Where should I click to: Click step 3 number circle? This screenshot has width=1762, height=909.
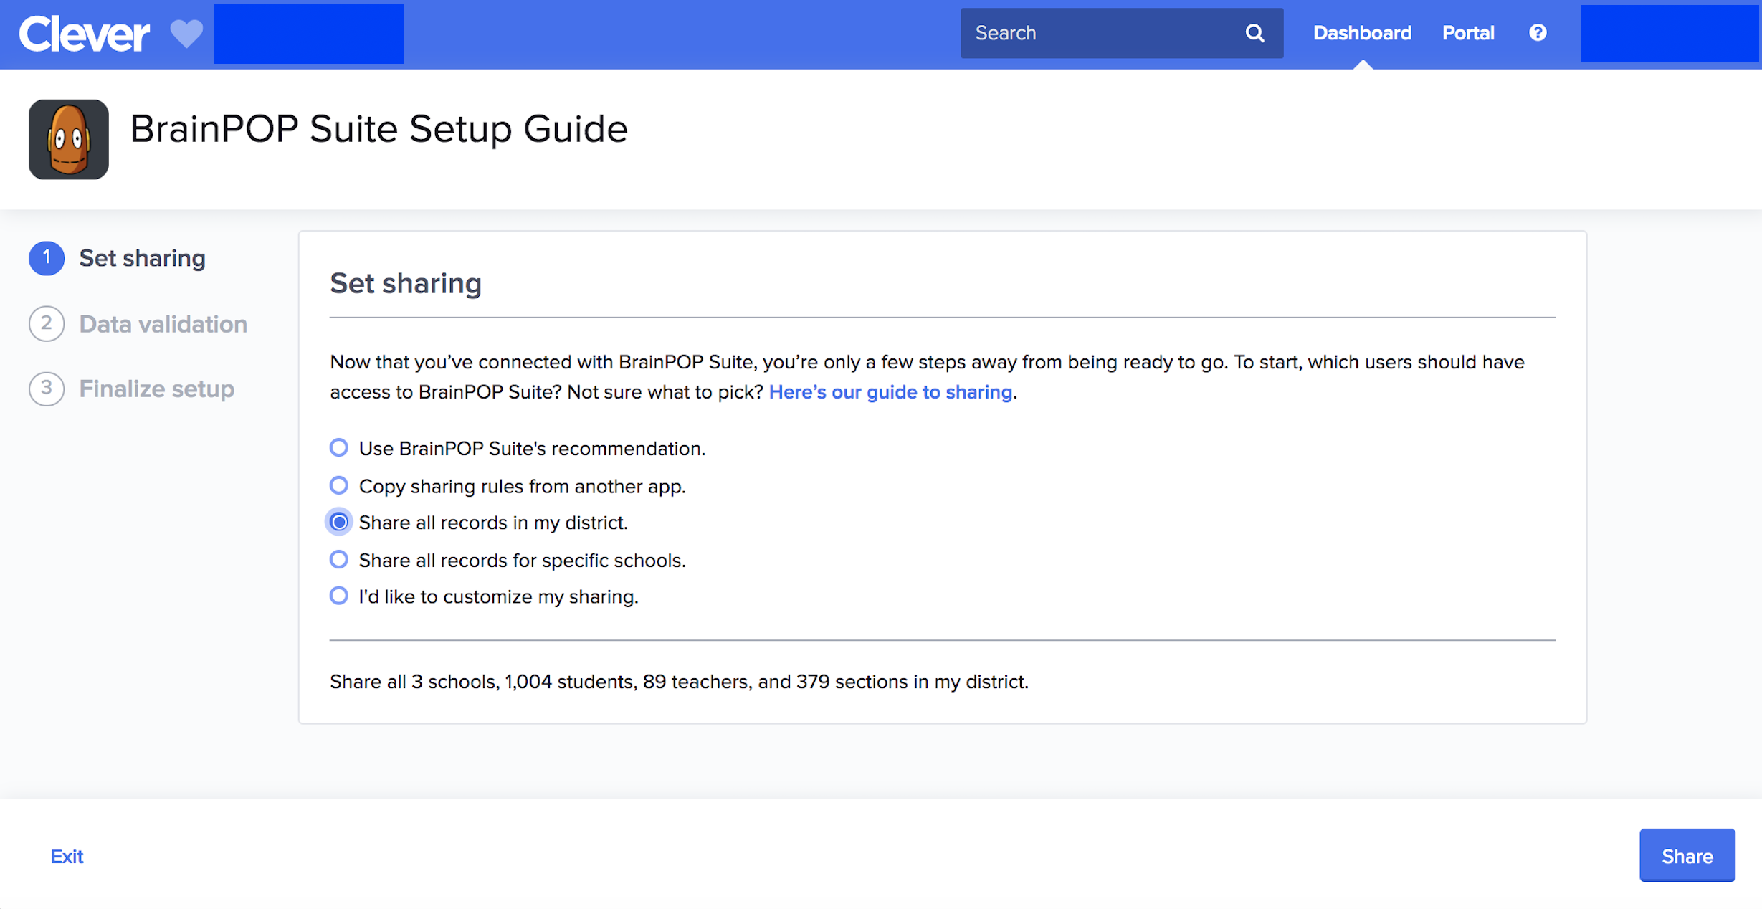(47, 389)
